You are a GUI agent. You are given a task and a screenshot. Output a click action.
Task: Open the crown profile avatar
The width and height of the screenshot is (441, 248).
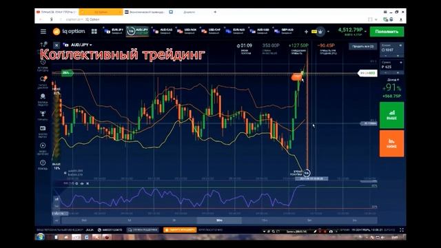320,32
